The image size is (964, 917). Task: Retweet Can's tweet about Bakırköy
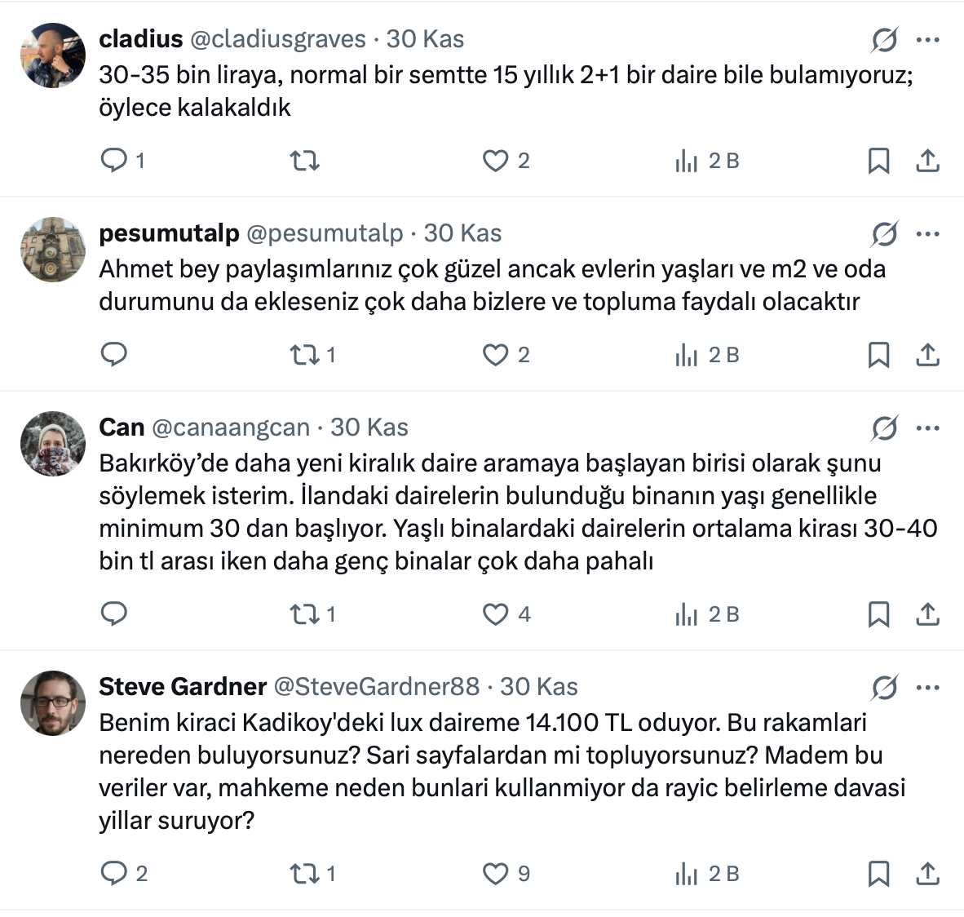[x=305, y=614]
